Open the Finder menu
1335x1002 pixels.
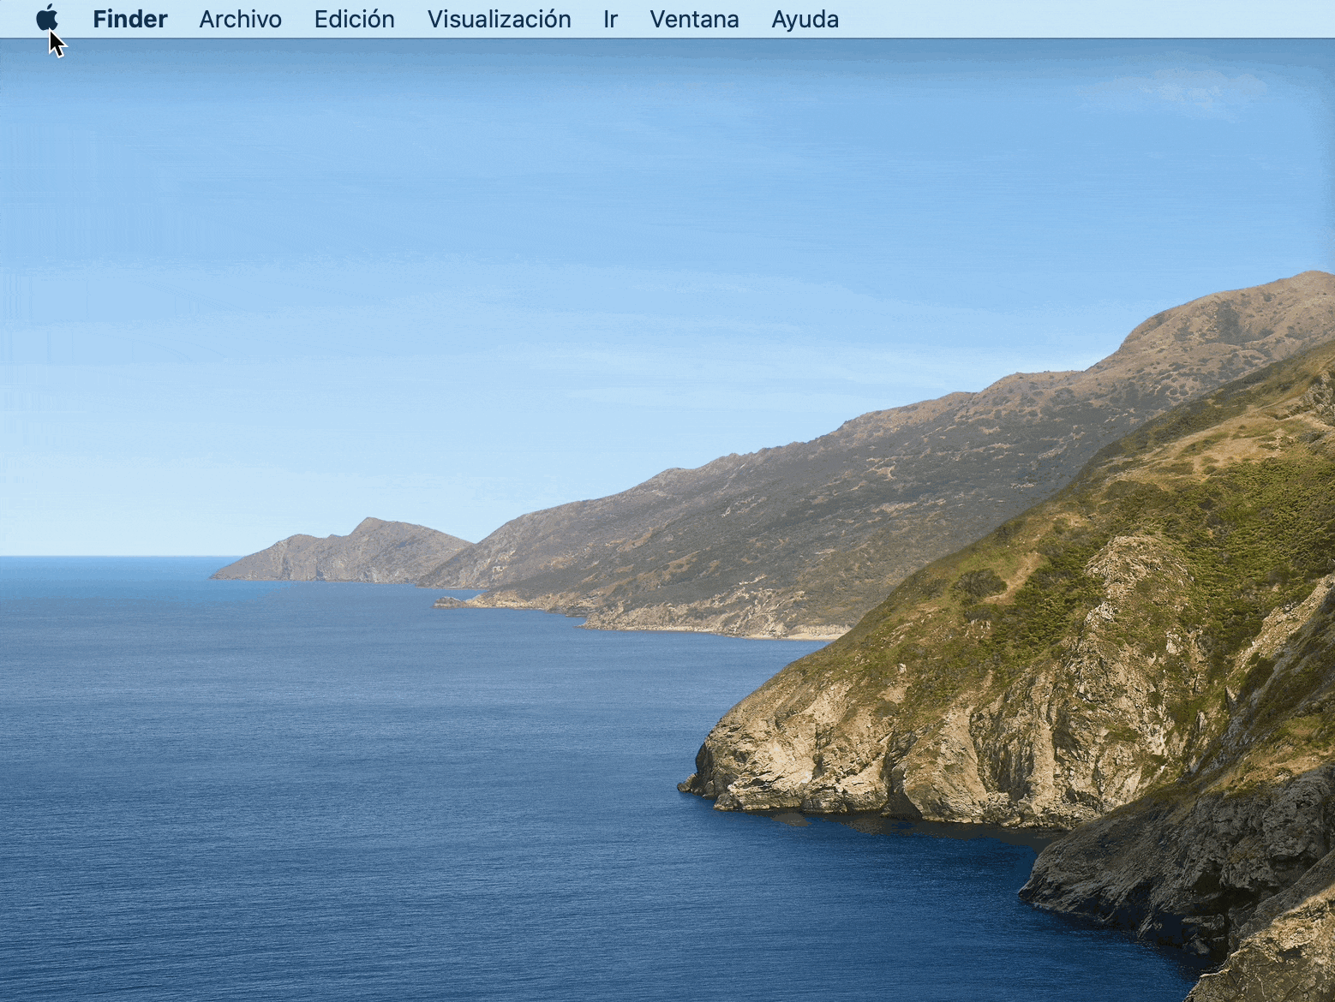pyautogui.click(x=130, y=19)
